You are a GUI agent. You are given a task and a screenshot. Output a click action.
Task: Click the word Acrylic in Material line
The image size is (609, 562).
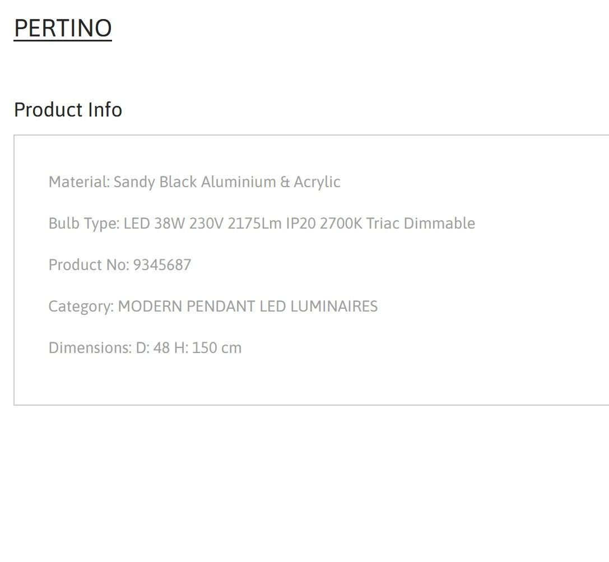coord(317,182)
